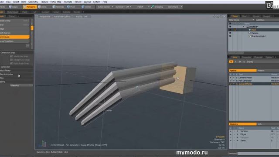Image resolution: width=279 pixels, height=157 pixels.
Task: Click the viewport axis gizmo icon
Action: (43, 143)
